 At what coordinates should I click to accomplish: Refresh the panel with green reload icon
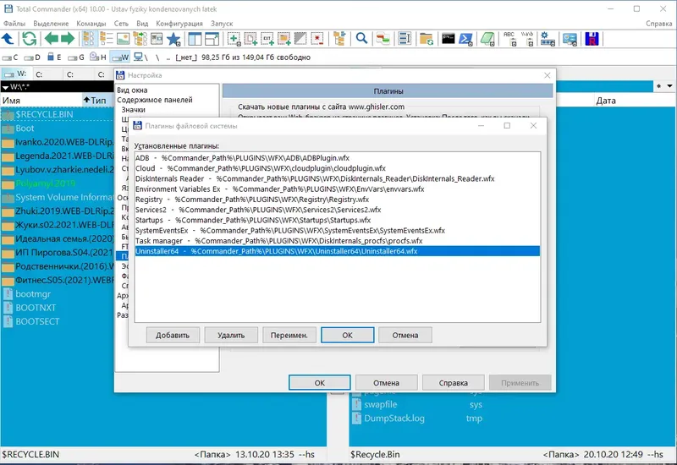[30, 39]
